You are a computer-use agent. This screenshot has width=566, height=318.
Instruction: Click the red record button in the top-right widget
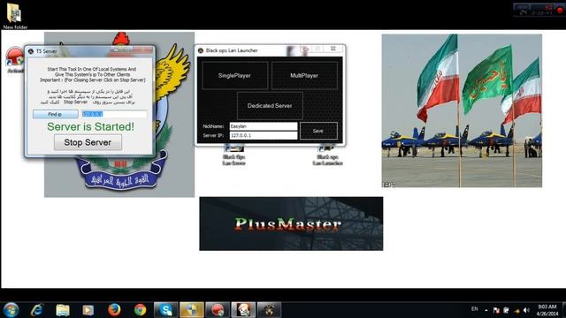pos(560,10)
